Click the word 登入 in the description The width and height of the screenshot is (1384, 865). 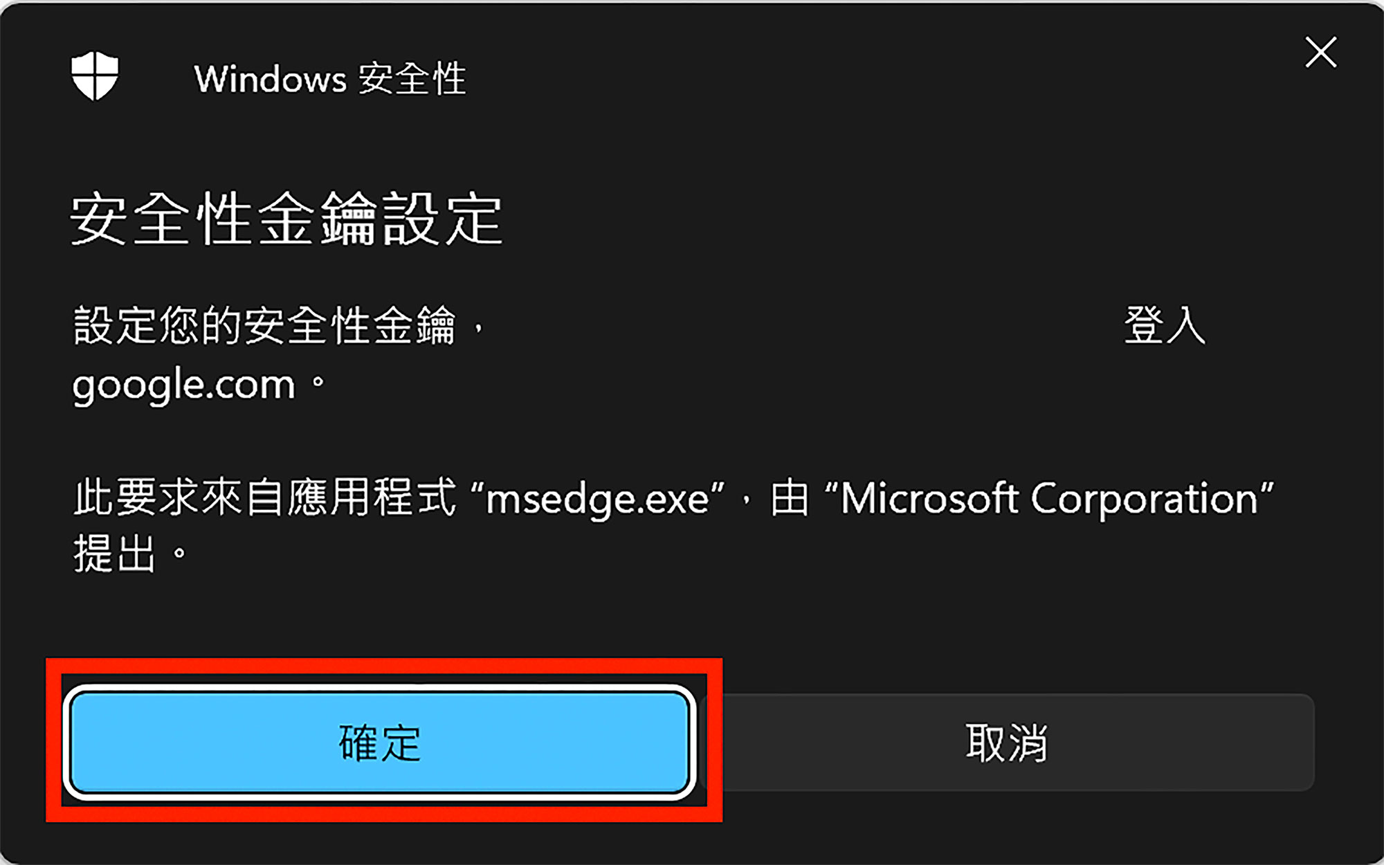1165,325
